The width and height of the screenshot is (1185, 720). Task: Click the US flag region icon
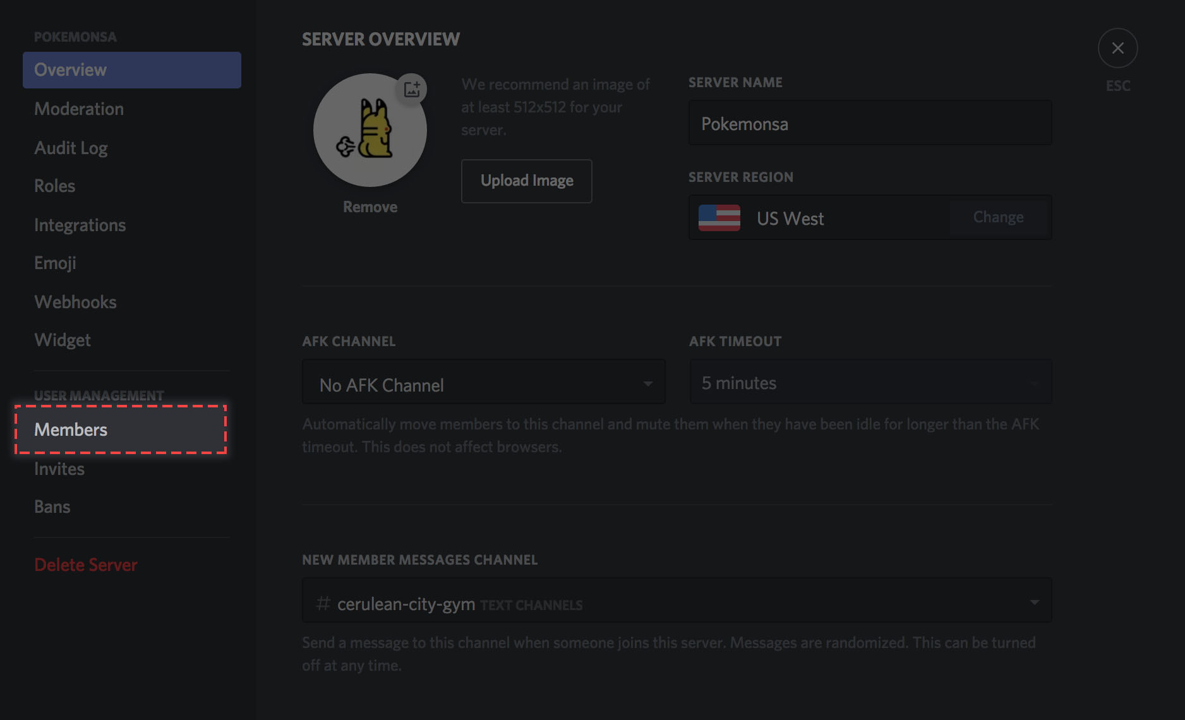pos(719,218)
